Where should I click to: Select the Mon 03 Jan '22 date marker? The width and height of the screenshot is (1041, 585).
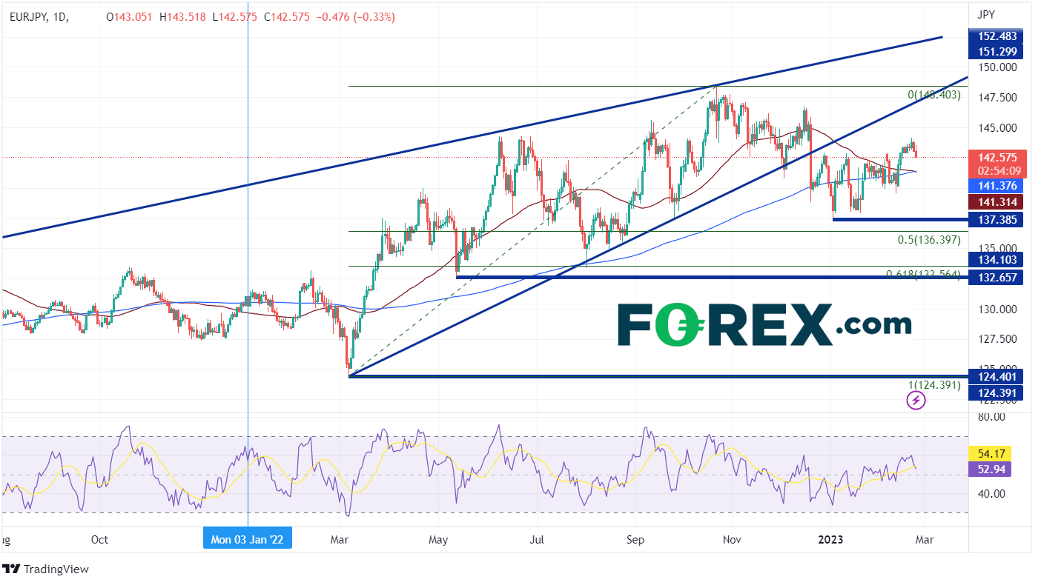[248, 539]
